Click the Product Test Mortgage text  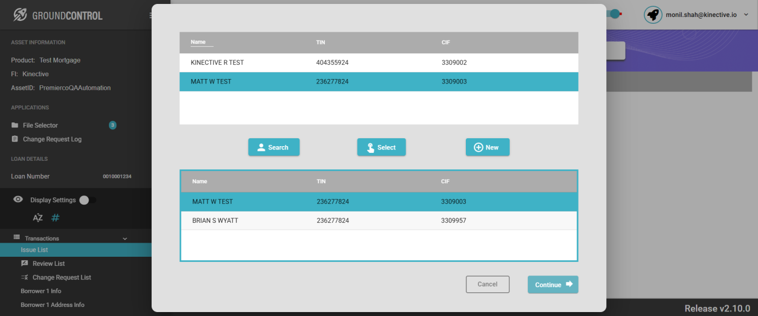(46, 60)
